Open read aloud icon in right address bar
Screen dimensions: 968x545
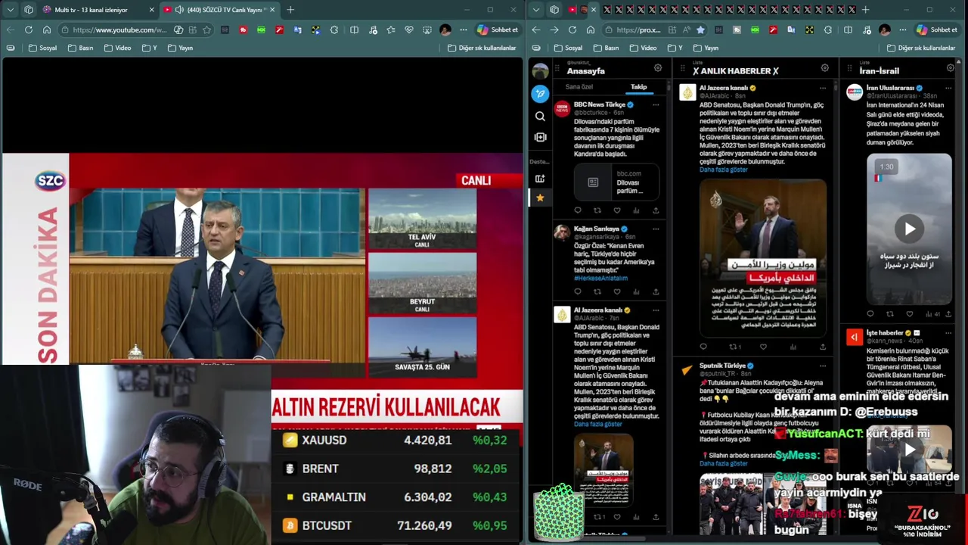pos(686,30)
